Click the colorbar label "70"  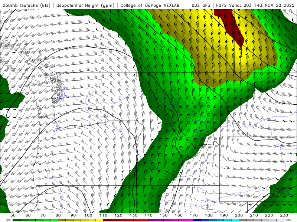[x=43, y=215]
